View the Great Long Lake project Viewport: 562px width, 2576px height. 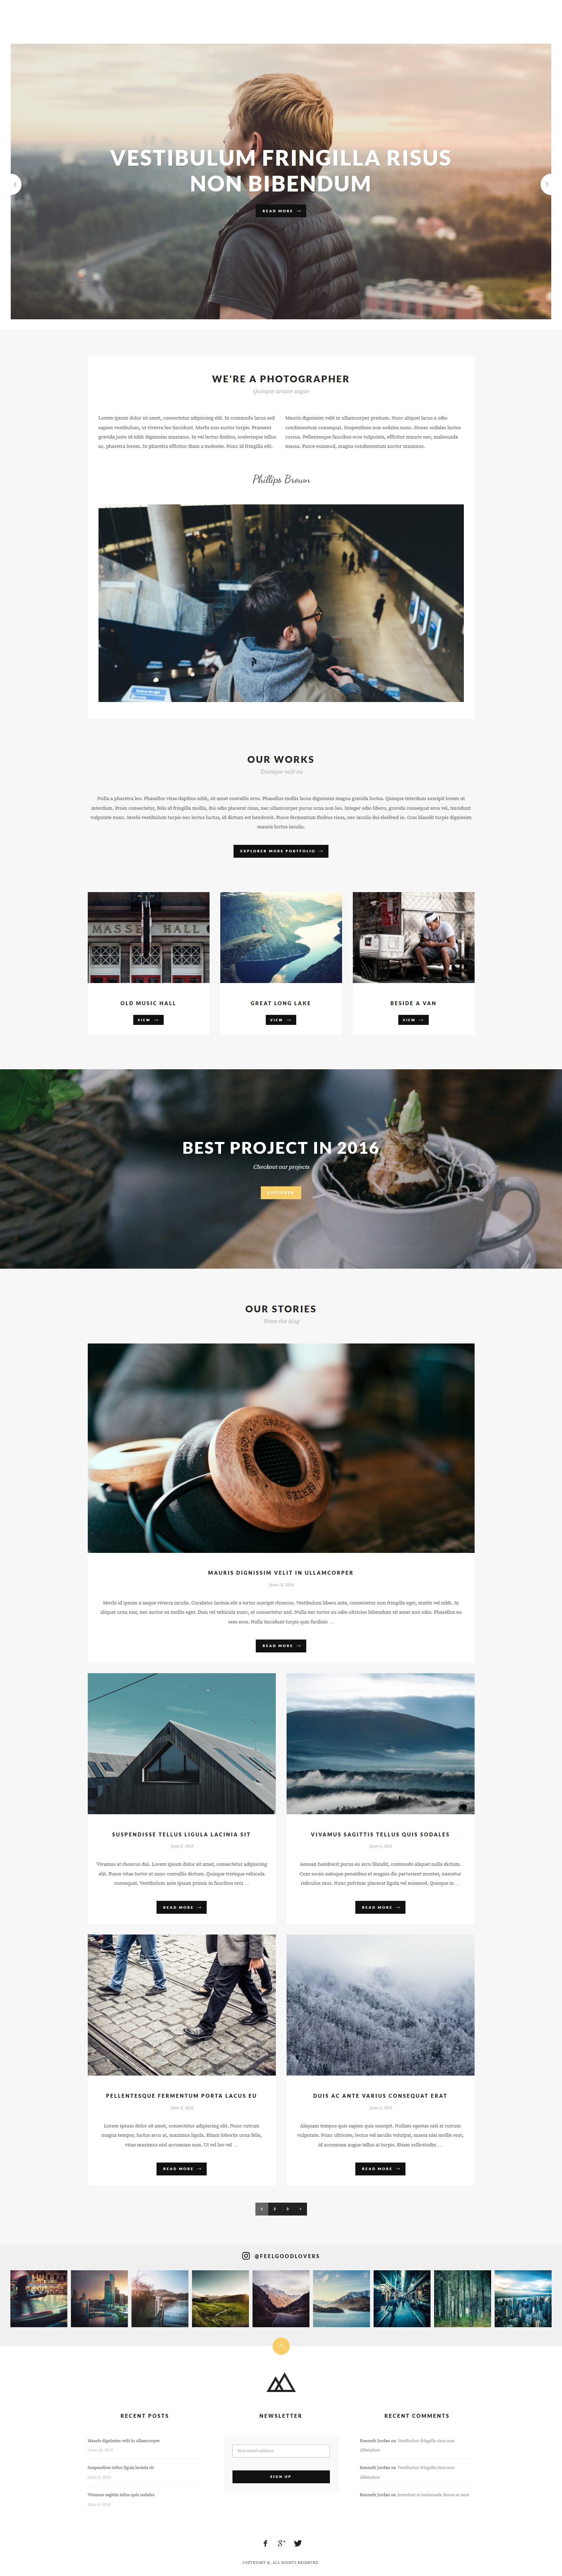click(281, 1020)
